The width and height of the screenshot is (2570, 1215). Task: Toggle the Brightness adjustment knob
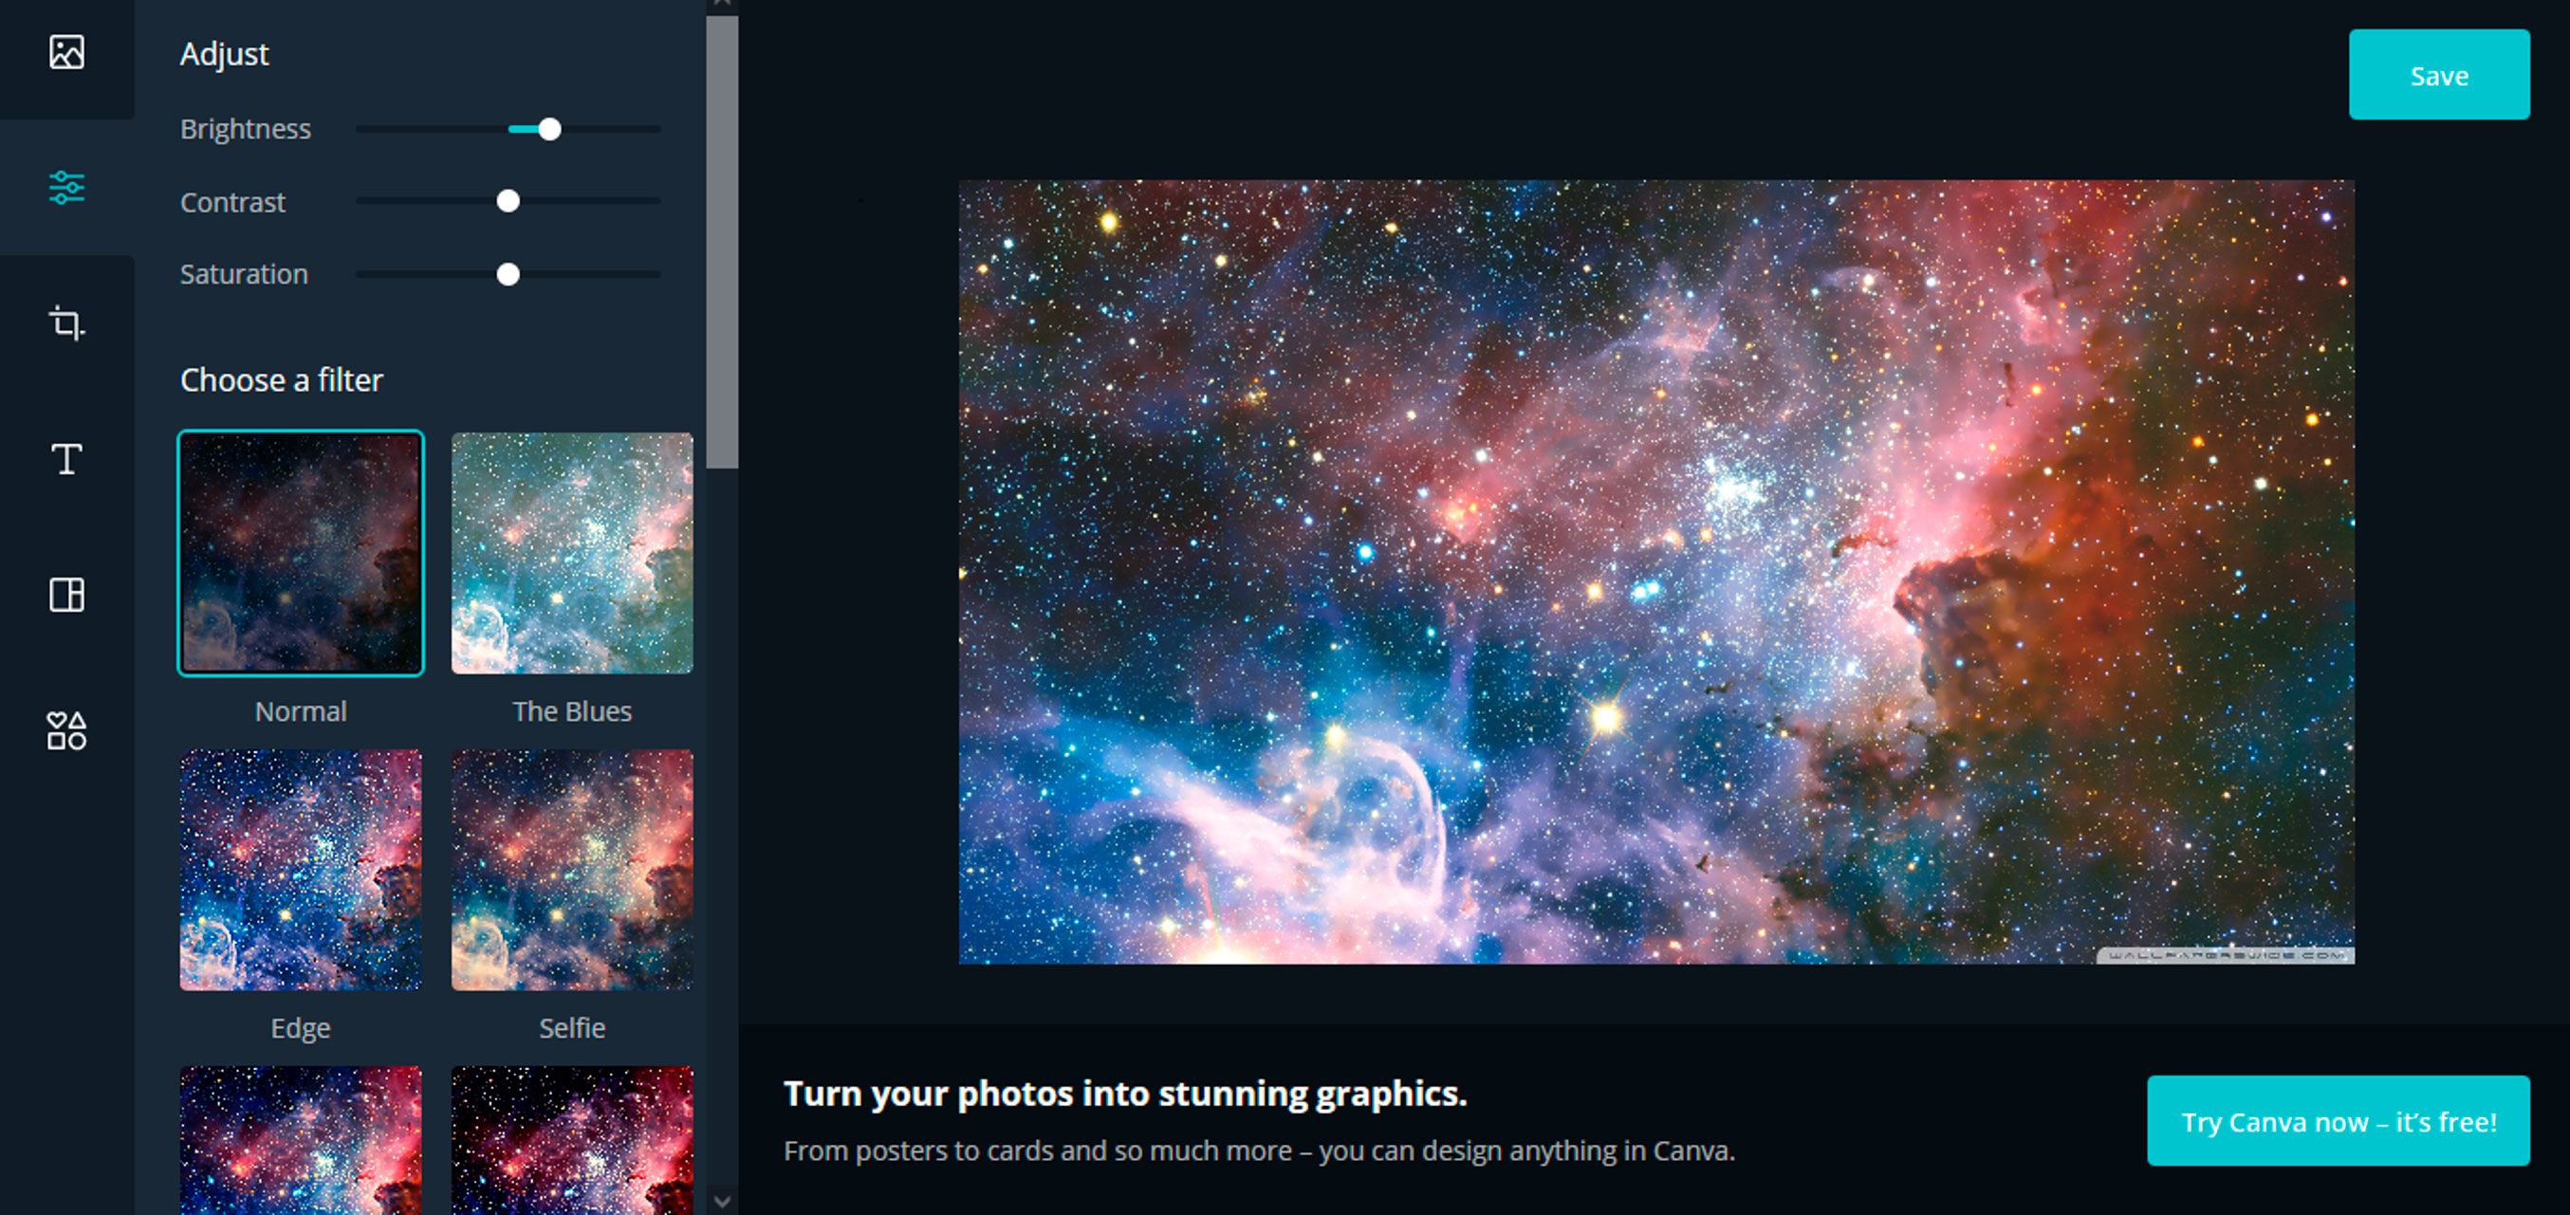coord(547,128)
